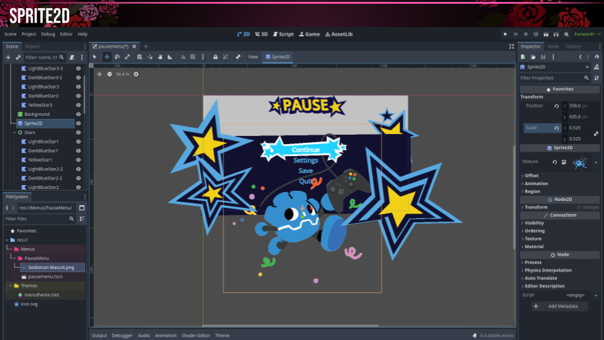604x340 pixels.
Task: Reset the Scale property to default
Action: click(557, 128)
